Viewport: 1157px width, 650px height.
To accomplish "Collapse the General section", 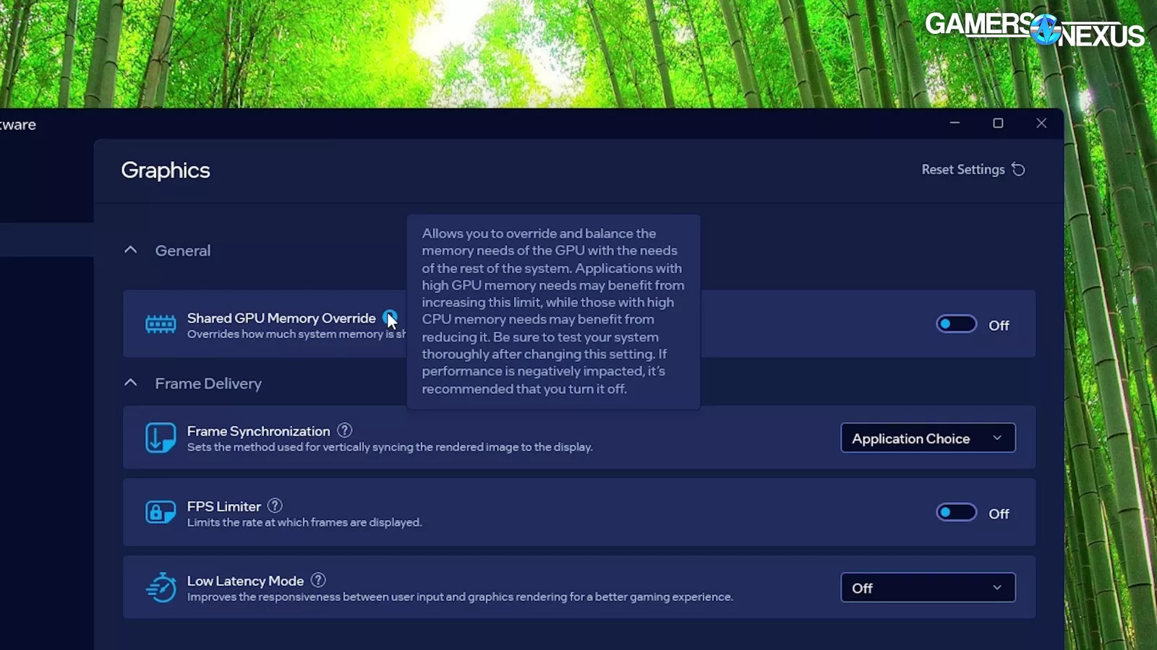I will click(x=130, y=249).
